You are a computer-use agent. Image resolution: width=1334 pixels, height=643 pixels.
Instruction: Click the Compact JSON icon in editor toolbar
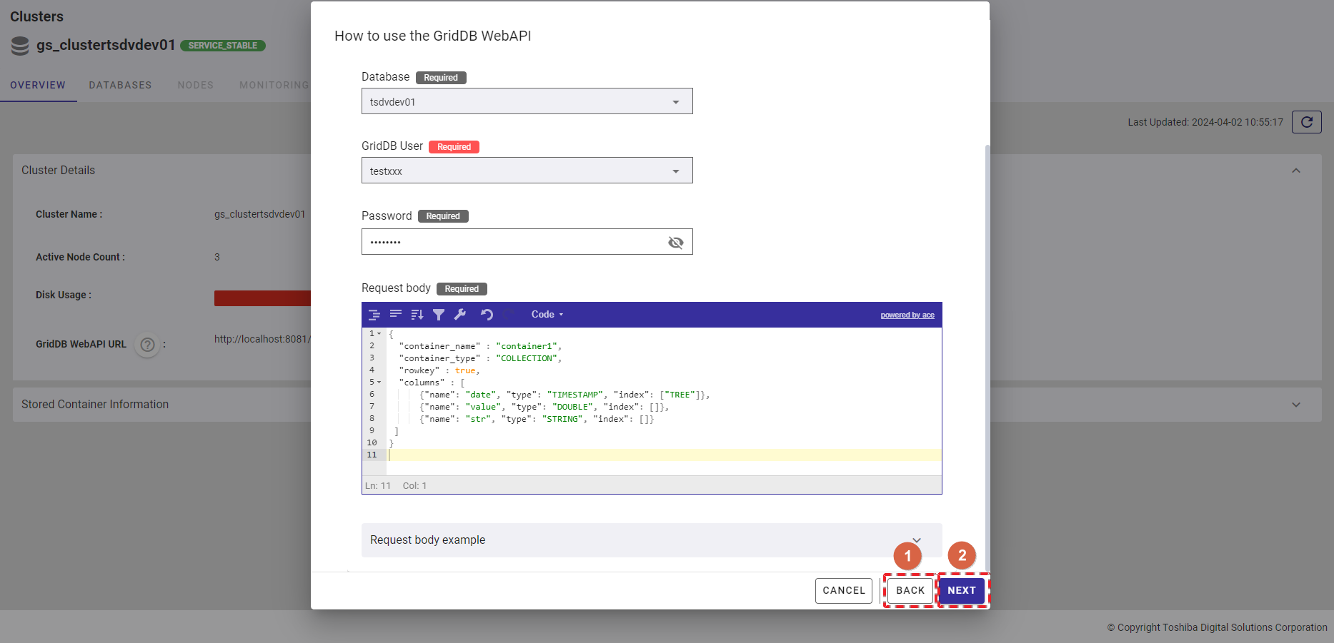click(395, 315)
